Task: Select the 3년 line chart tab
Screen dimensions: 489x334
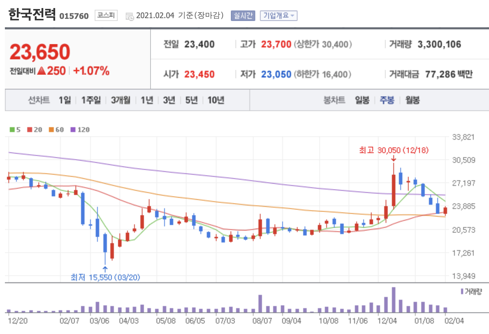Action: [x=169, y=100]
